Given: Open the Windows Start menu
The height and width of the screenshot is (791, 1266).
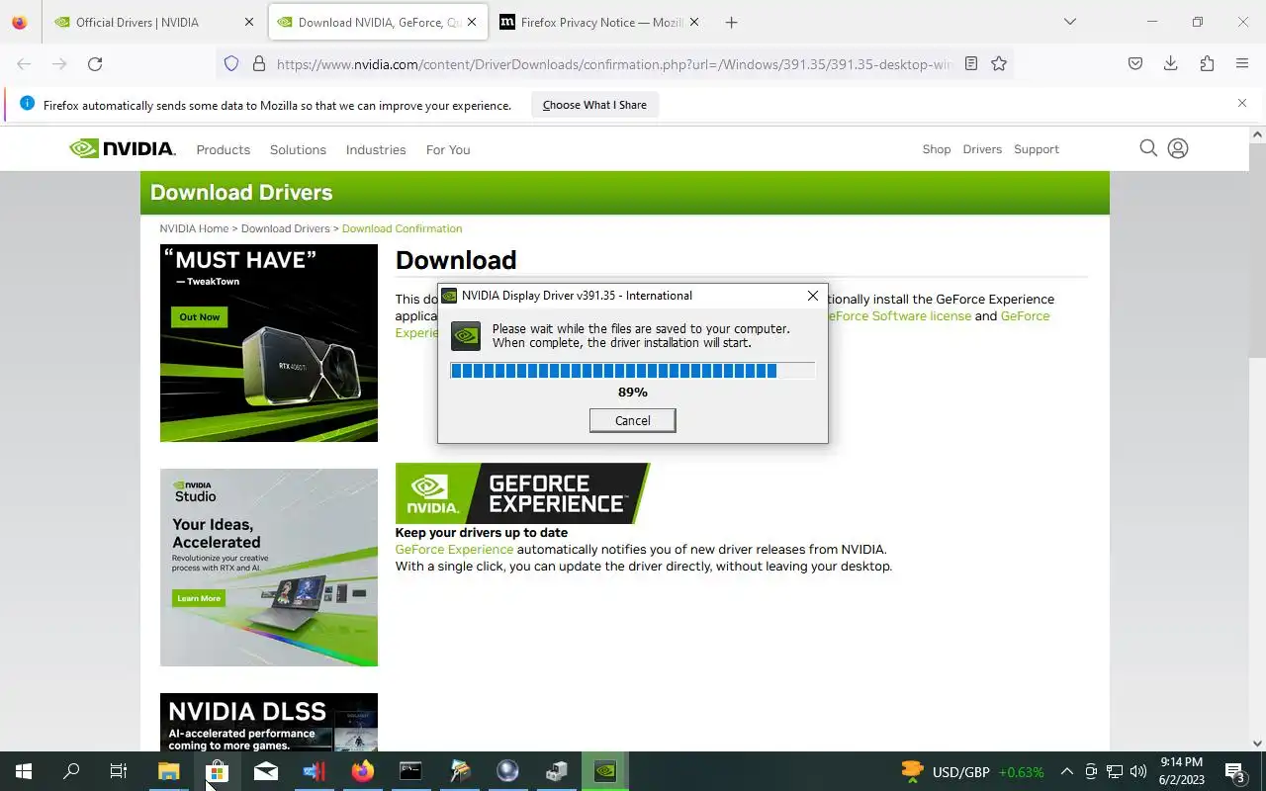Looking at the screenshot, I should [24, 771].
